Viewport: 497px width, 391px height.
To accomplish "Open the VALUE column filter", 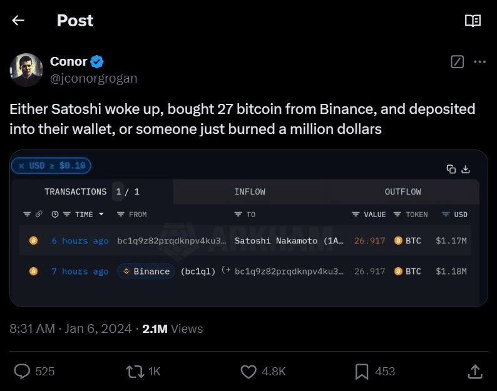I will (x=356, y=215).
